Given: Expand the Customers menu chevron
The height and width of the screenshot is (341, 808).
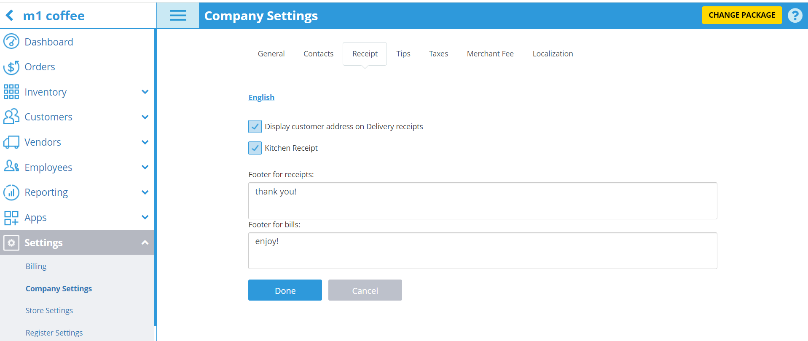Looking at the screenshot, I should (x=145, y=117).
